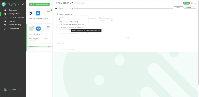
Task: Click Jira icon on MS D365 Incident card
Action: point(38,13)
